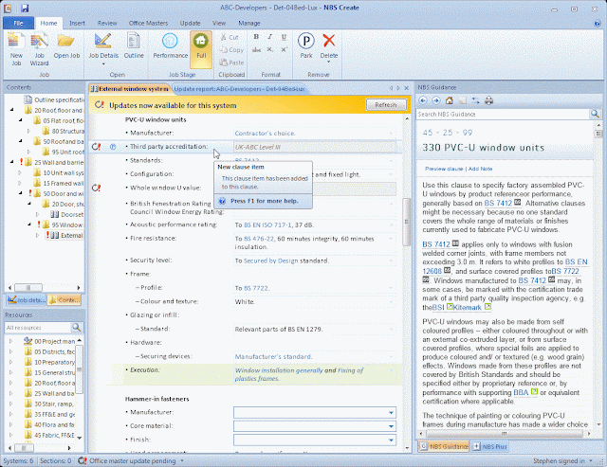This screenshot has height=467, width=607.
Task: Go back in NBS Guidance
Action: 423,100
